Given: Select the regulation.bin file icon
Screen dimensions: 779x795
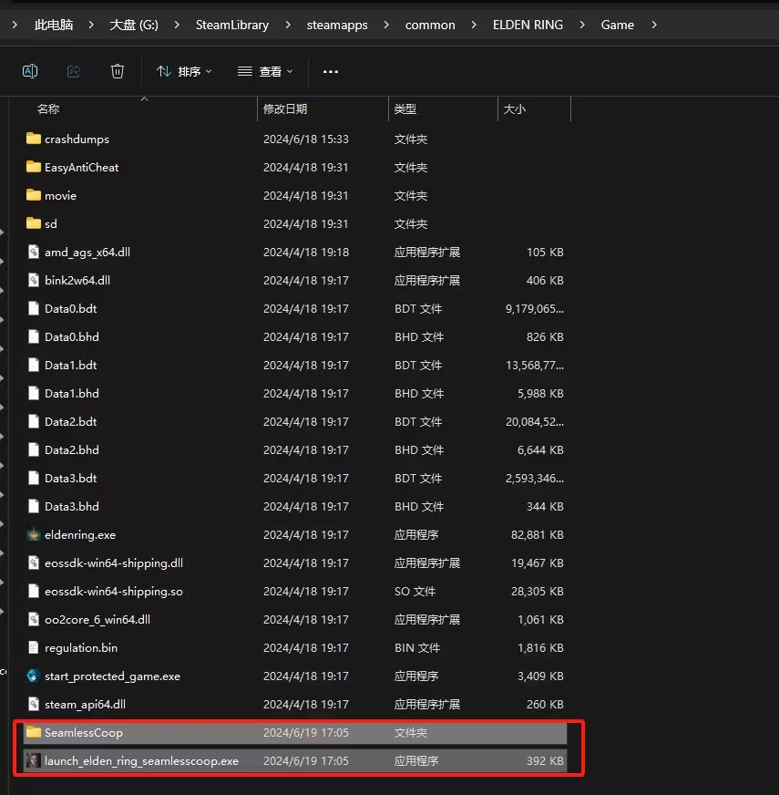Looking at the screenshot, I should point(34,647).
